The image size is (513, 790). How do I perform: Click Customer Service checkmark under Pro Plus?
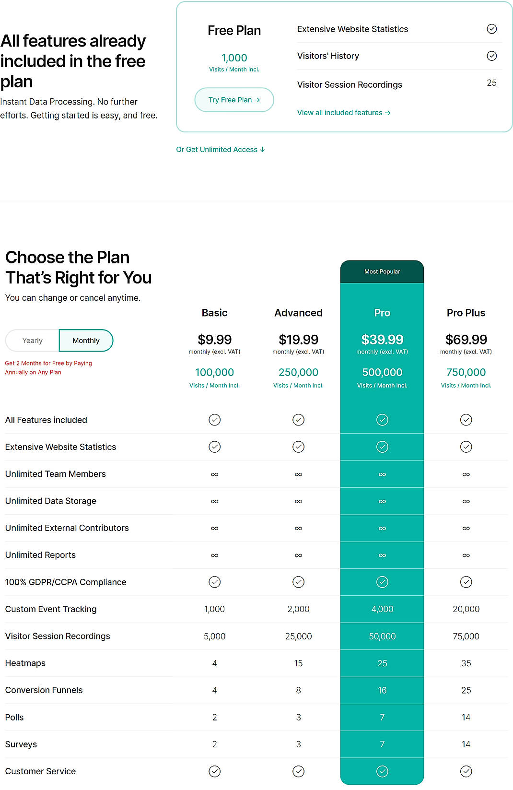[466, 771]
